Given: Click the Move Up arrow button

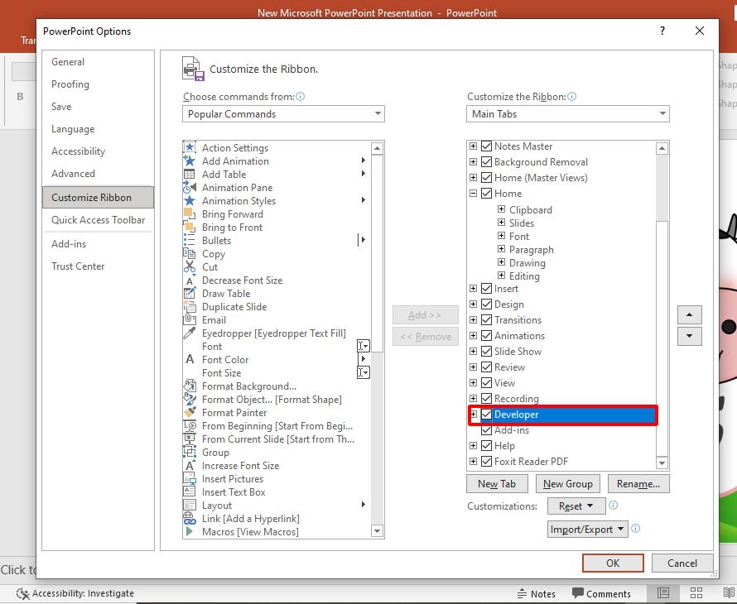Looking at the screenshot, I should [689, 315].
